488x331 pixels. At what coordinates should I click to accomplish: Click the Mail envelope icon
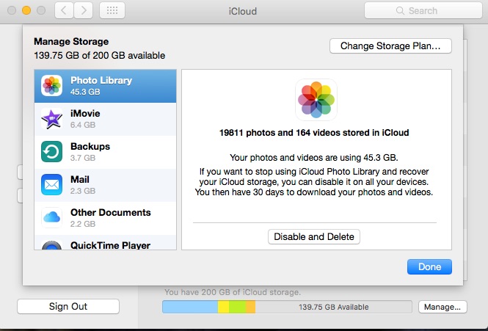(51, 185)
